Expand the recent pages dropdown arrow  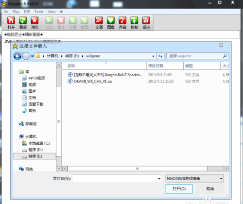(32, 56)
